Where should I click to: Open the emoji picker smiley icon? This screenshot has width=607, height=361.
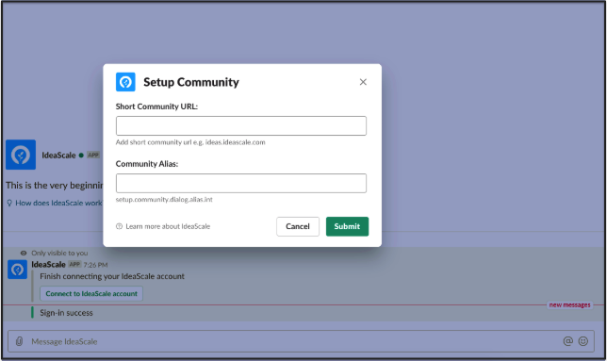[583, 341]
